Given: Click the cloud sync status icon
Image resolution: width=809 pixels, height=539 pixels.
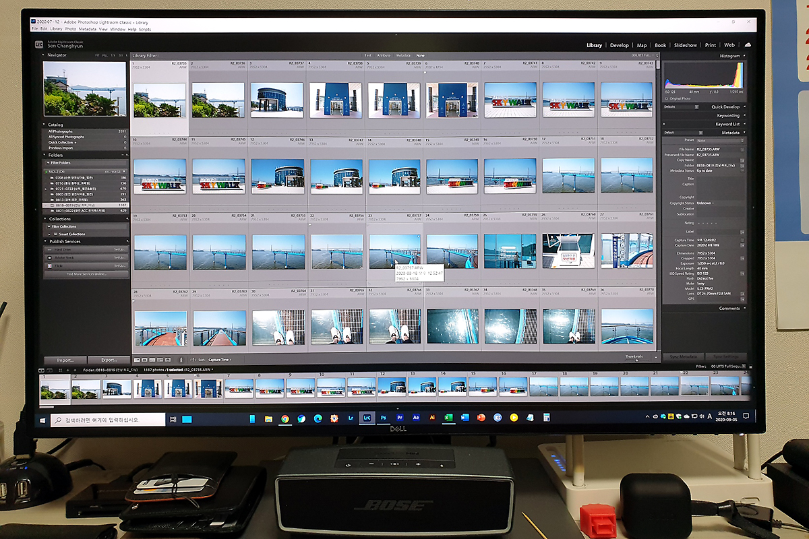Looking at the screenshot, I should 747,44.
